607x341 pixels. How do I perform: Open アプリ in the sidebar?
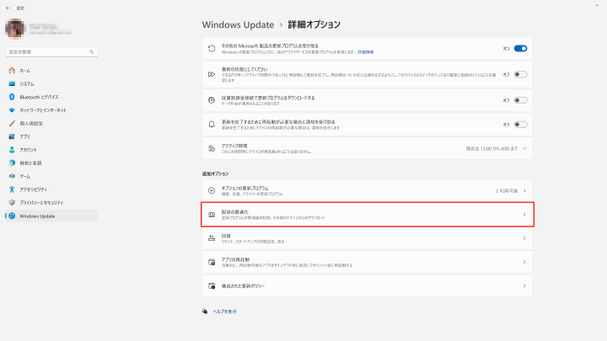tap(51, 136)
